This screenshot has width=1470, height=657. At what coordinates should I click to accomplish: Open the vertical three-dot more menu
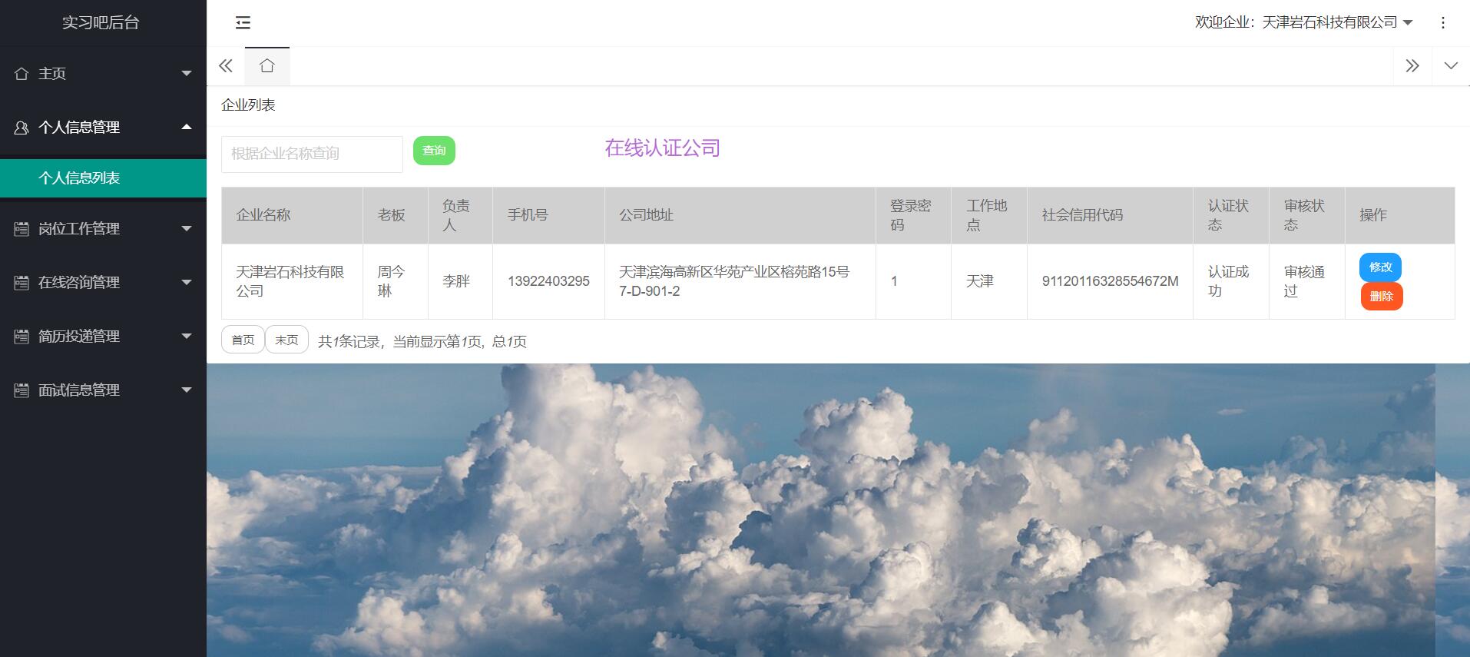click(1443, 23)
